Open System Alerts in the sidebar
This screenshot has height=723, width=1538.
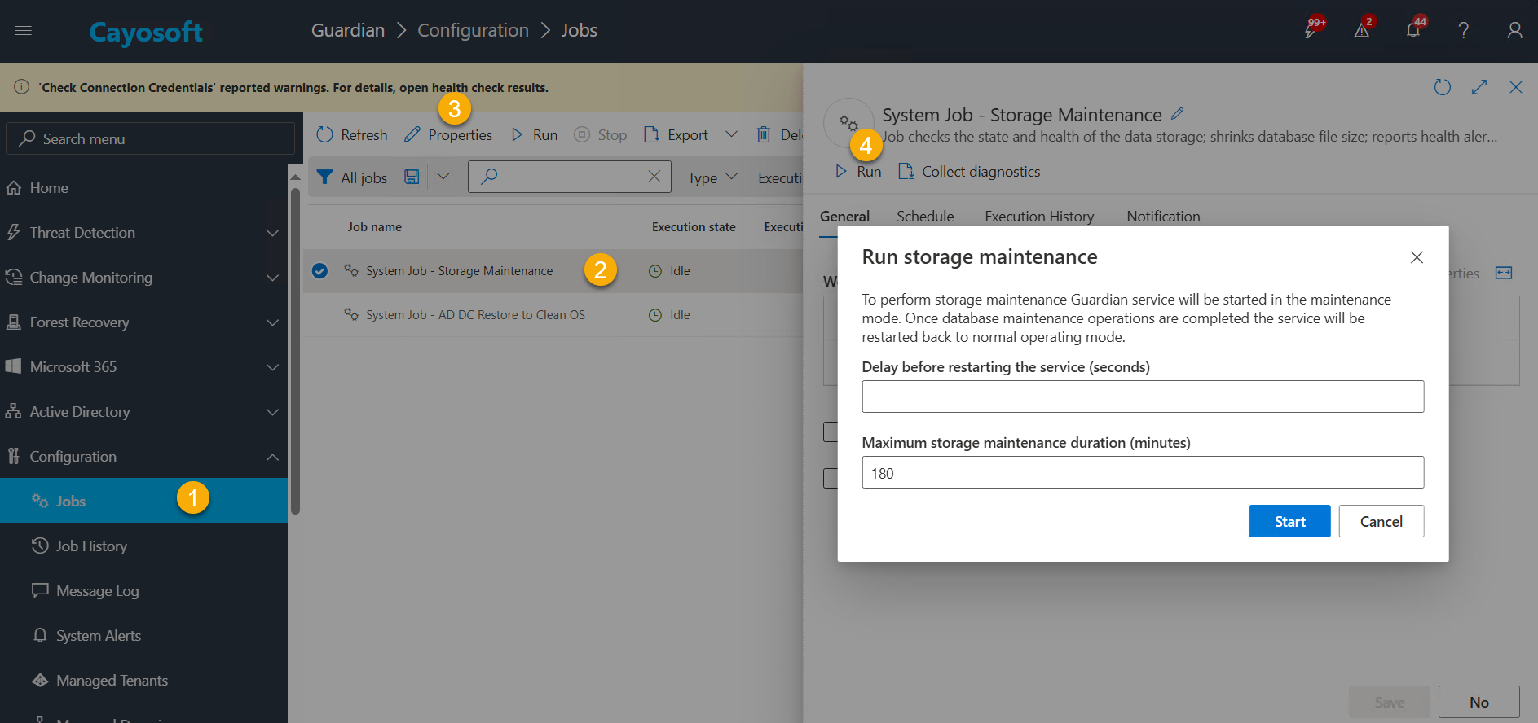coord(143,636)
